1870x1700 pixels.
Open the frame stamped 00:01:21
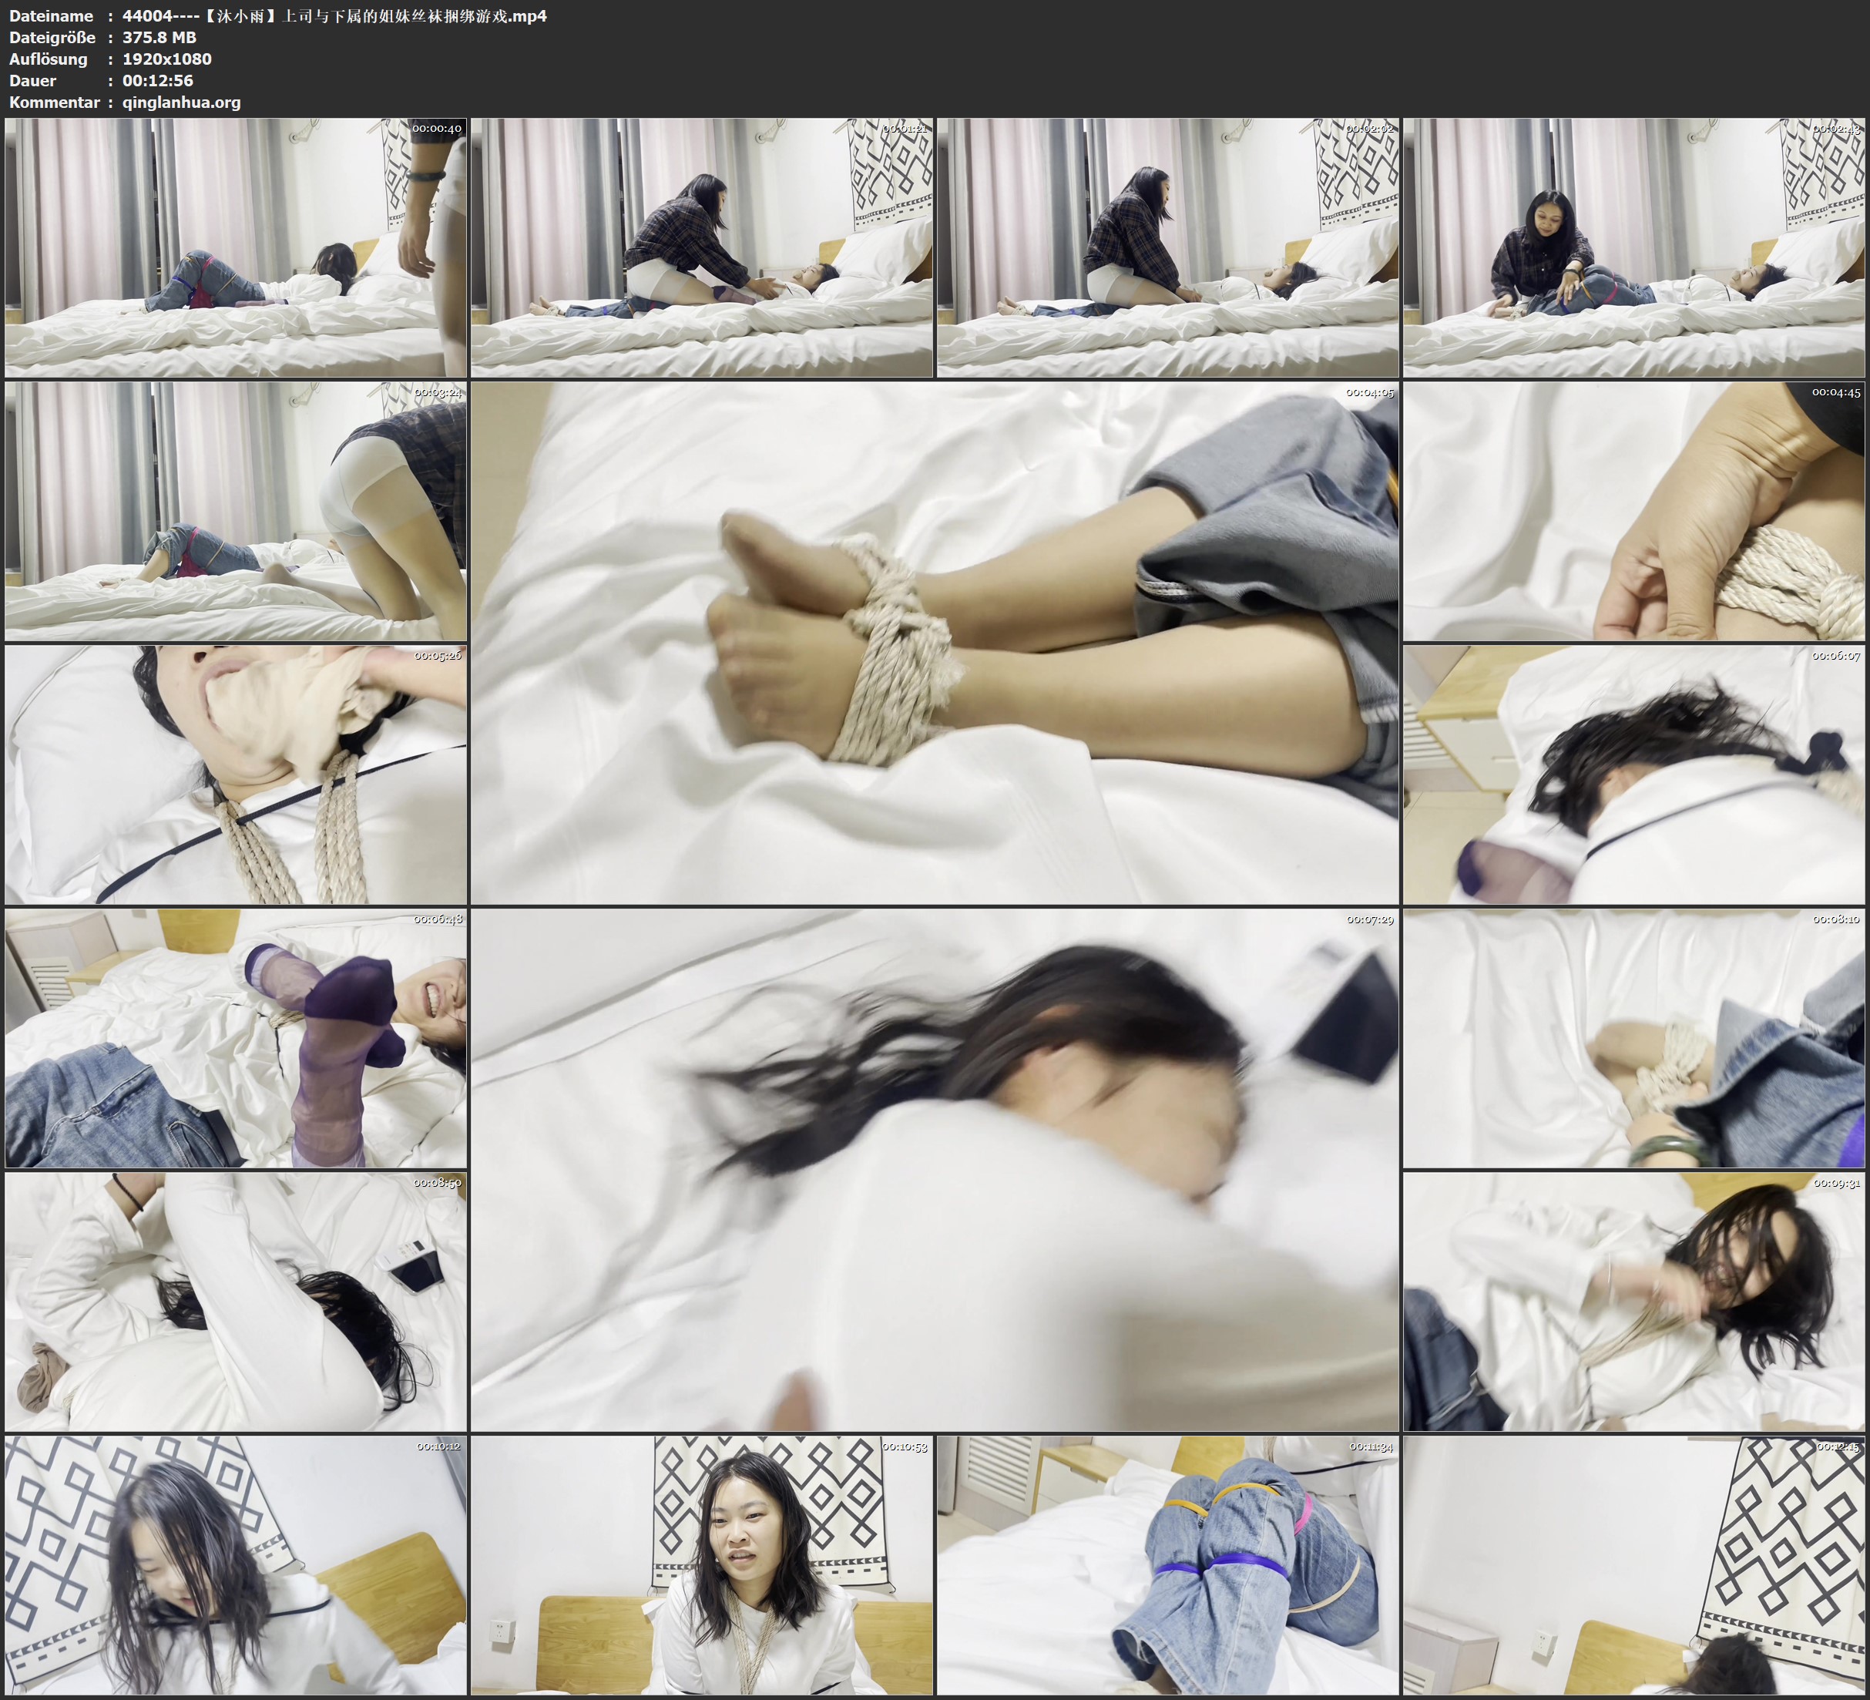pyautogui.click(x=701, y=247)
